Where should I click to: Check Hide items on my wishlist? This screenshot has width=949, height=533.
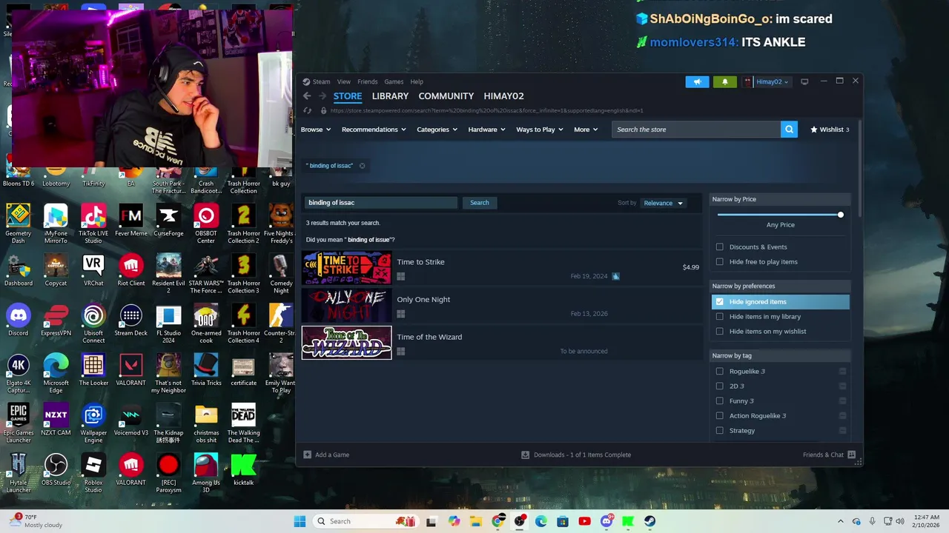[719, 332]
